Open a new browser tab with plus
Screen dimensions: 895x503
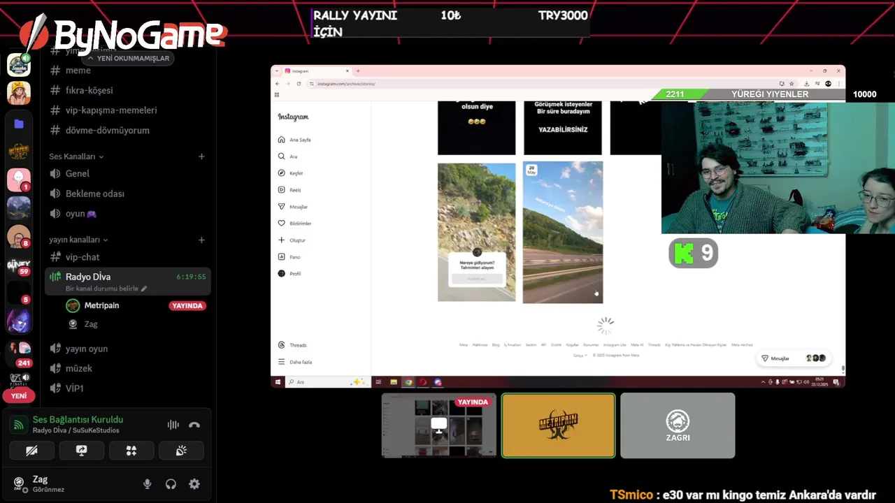coord(358,71)
